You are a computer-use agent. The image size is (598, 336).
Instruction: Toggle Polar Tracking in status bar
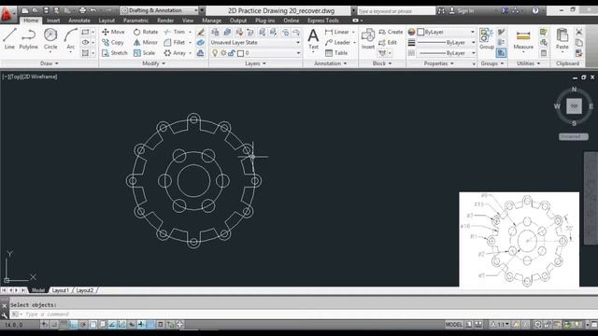tap(83, 325)
